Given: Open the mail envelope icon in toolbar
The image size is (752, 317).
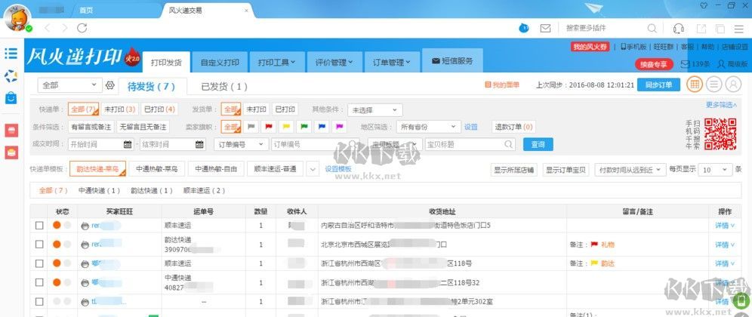Looking at the screenshot, I should tap(545, 28).
